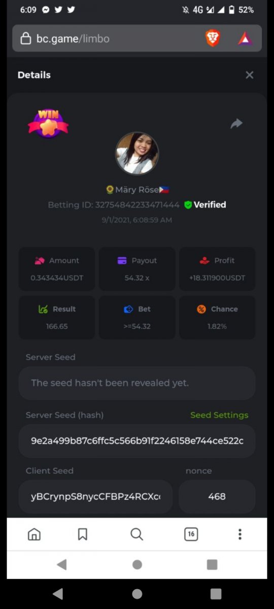
Task: Open Seed Settings link
Action: tap(219, 415)
